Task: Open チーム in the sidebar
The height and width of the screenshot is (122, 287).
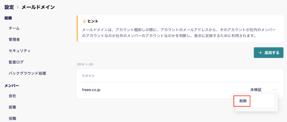Action: click(14, 28)
